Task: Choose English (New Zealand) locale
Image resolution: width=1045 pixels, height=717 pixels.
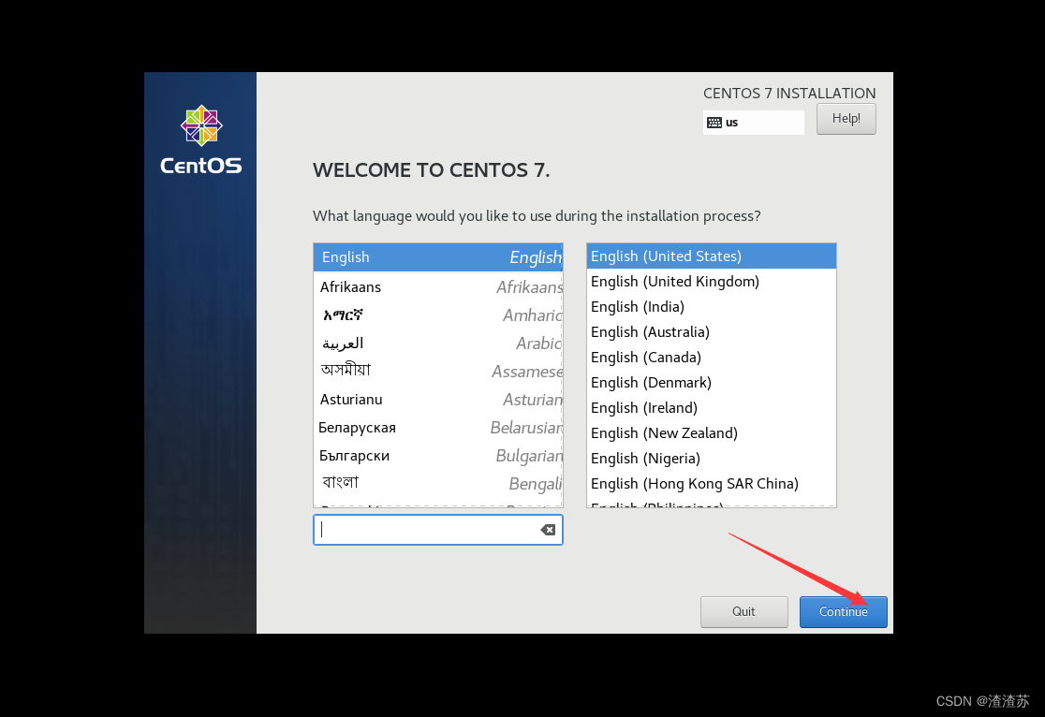Action: coord(711,433)
